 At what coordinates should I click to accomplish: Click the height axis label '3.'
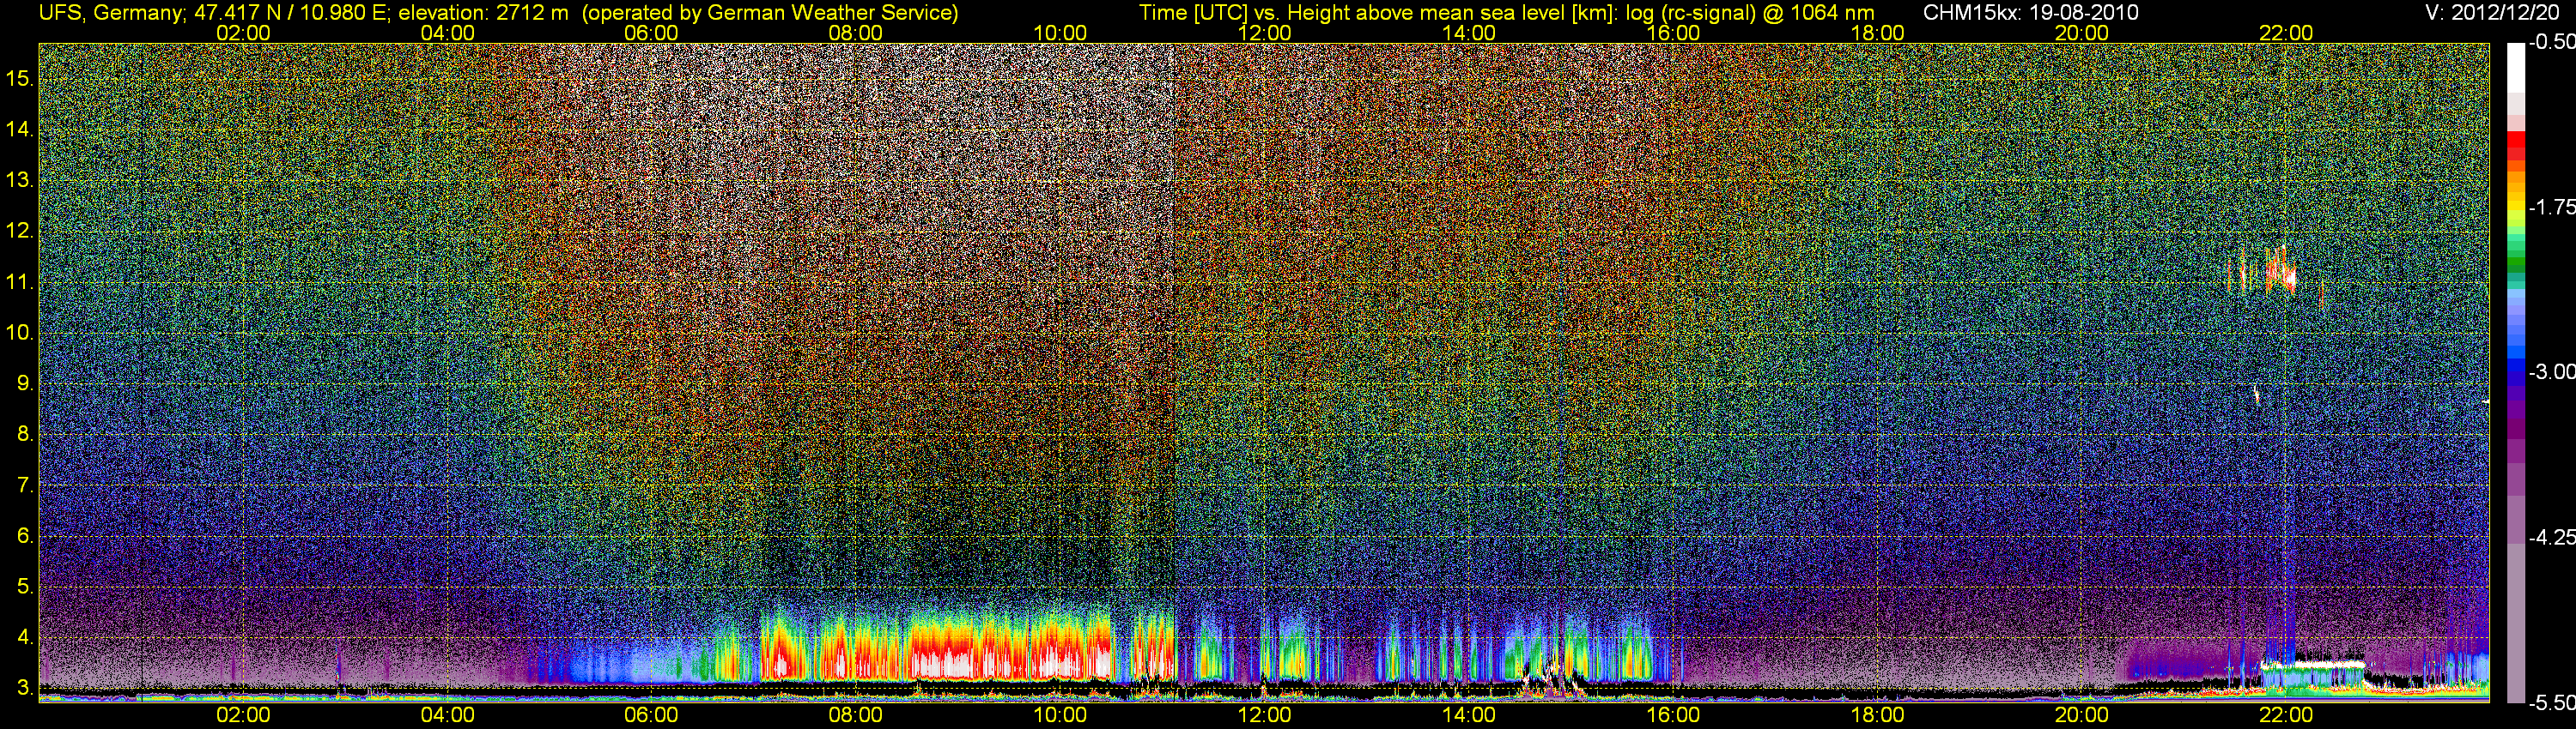[25, 688]
